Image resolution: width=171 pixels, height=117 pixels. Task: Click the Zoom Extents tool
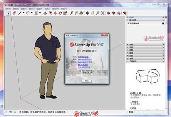tap(103, 13)
